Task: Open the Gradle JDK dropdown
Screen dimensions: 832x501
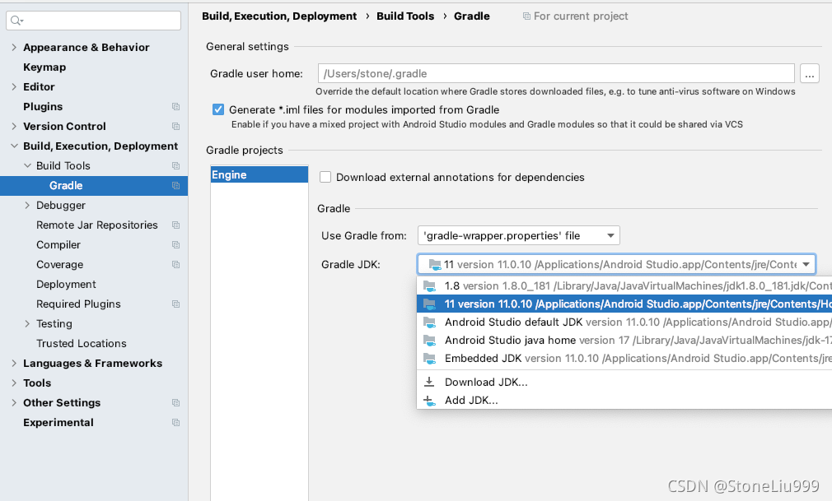Action: pyautogui.click(x=806, y=263)
